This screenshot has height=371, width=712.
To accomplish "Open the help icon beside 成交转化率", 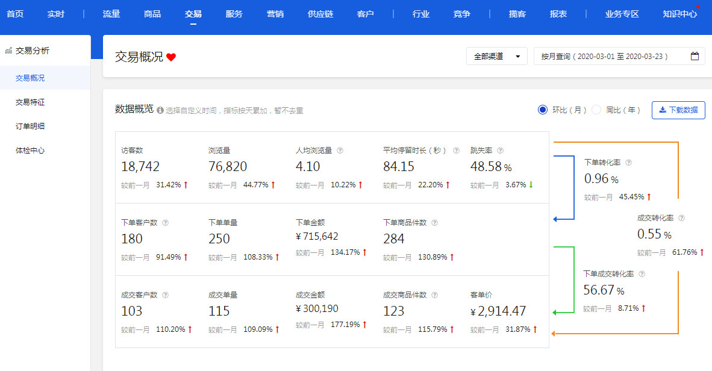I will [x=682, y=217].
